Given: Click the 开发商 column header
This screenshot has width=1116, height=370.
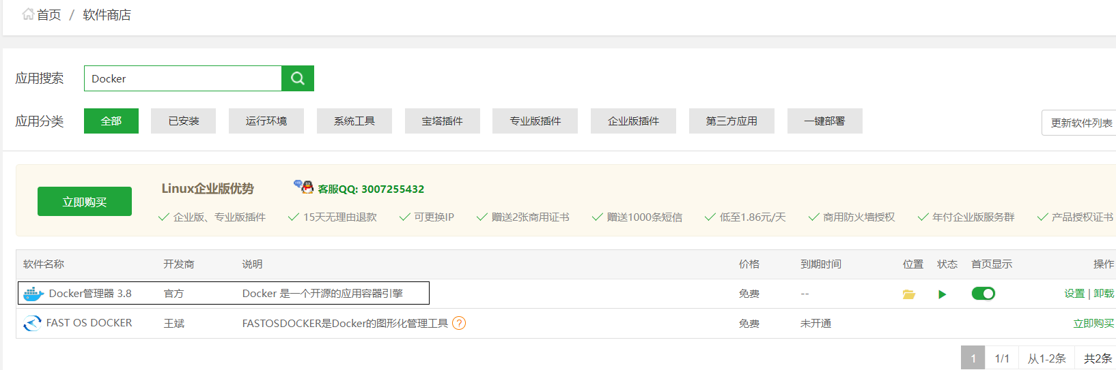Looking at the screenshot, I should [179, 264].
